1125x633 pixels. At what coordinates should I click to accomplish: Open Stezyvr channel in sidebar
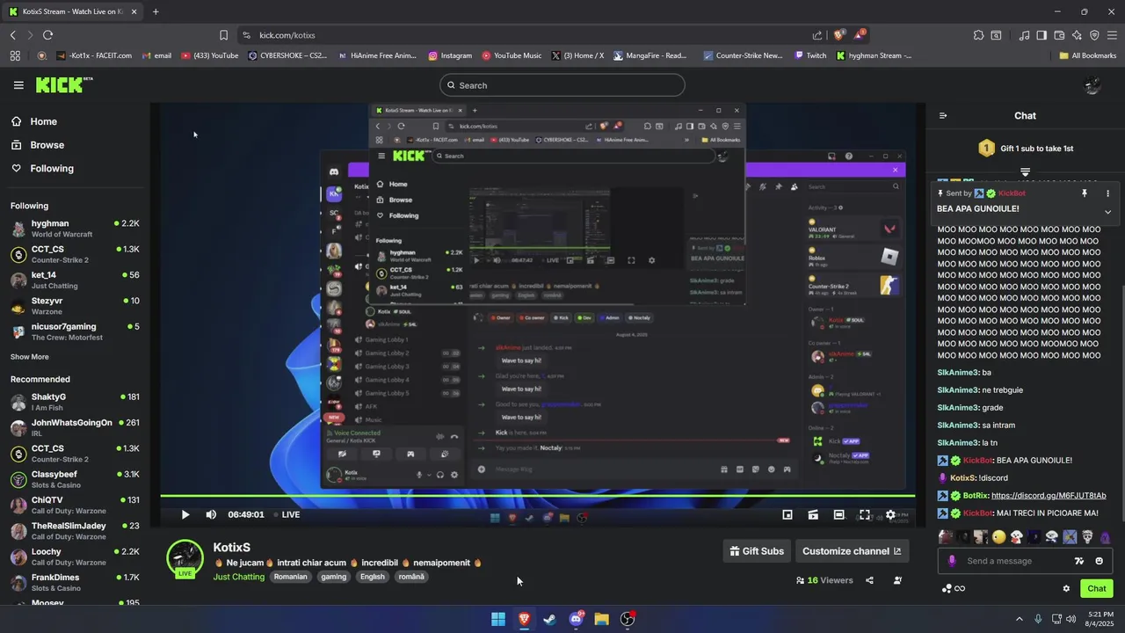[x=75, y=306]
